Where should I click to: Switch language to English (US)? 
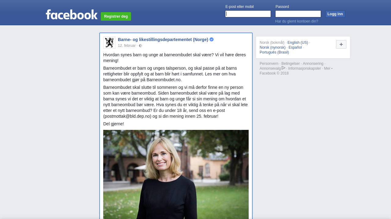pos(298,43)
